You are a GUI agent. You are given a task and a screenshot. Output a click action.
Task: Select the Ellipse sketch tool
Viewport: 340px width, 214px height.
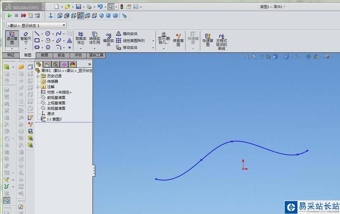[x=59, y=40]
